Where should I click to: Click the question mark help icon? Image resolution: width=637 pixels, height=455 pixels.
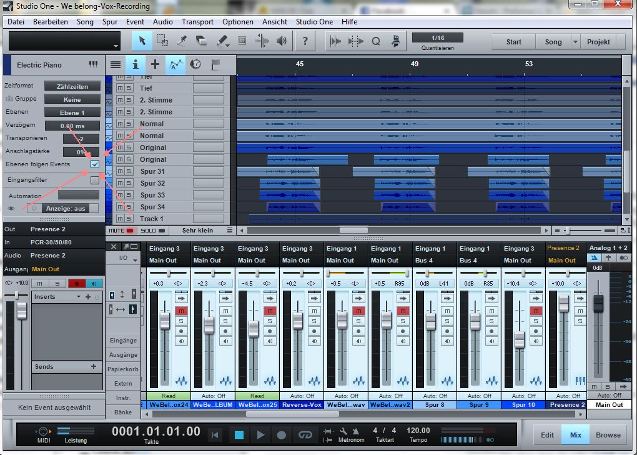(x=305, y=41)
